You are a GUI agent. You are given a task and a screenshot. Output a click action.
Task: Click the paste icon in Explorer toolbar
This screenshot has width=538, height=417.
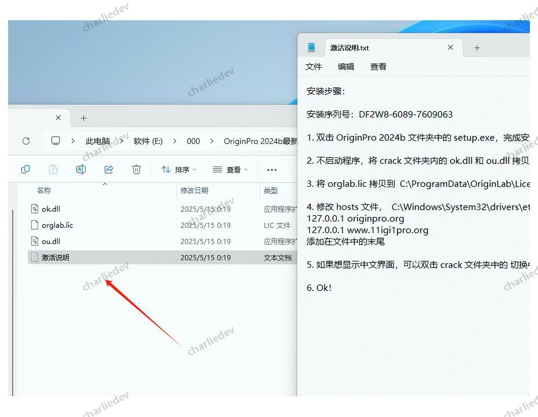(53, 169)
